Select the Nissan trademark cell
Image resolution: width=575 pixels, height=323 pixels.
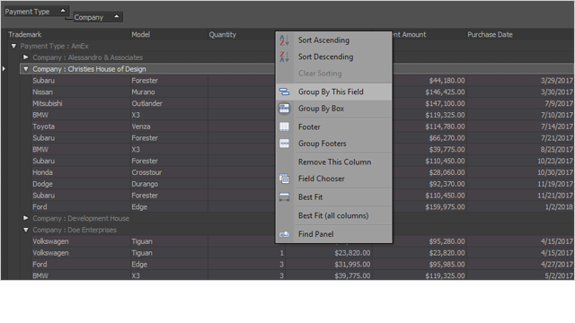81,92
